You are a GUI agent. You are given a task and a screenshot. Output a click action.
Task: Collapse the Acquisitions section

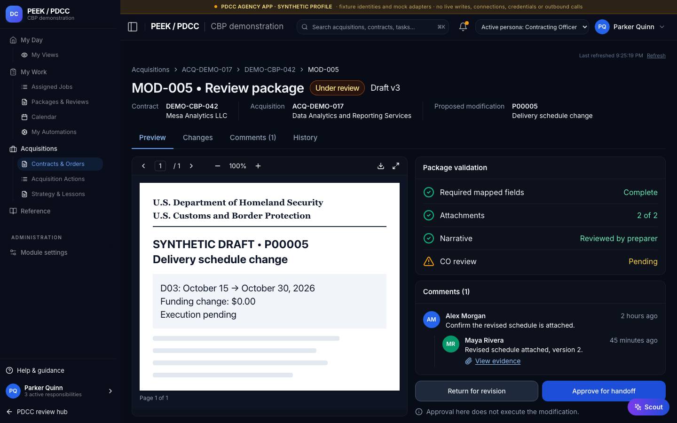tap(34, 149)
